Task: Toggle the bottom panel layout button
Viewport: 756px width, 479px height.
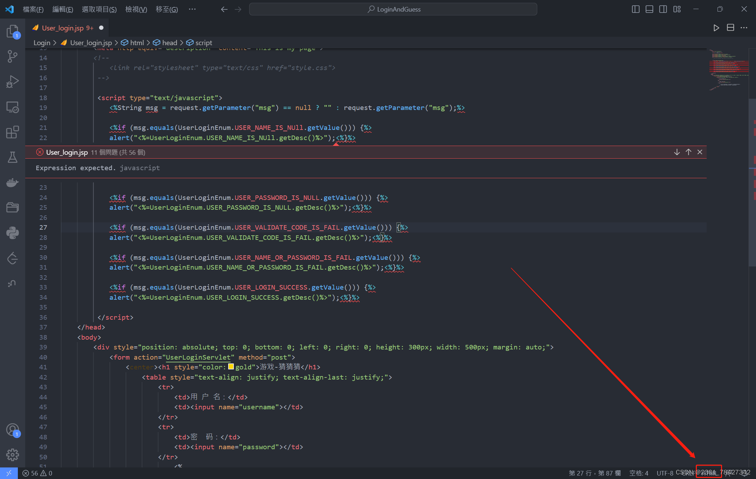Action: point(649,9)
